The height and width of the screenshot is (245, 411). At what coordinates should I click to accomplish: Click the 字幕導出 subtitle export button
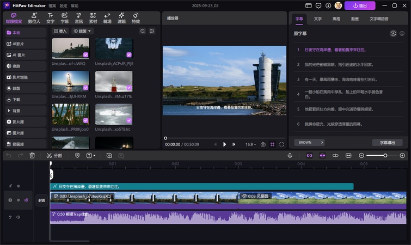tap(387, 142)
